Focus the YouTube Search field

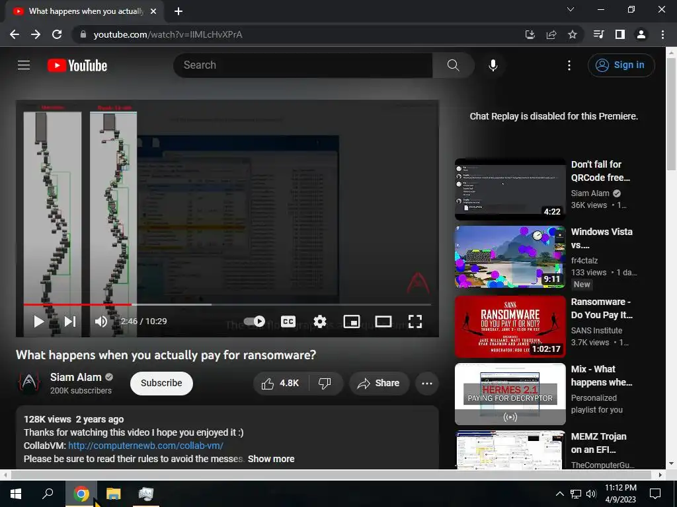[x=303, y=65]
